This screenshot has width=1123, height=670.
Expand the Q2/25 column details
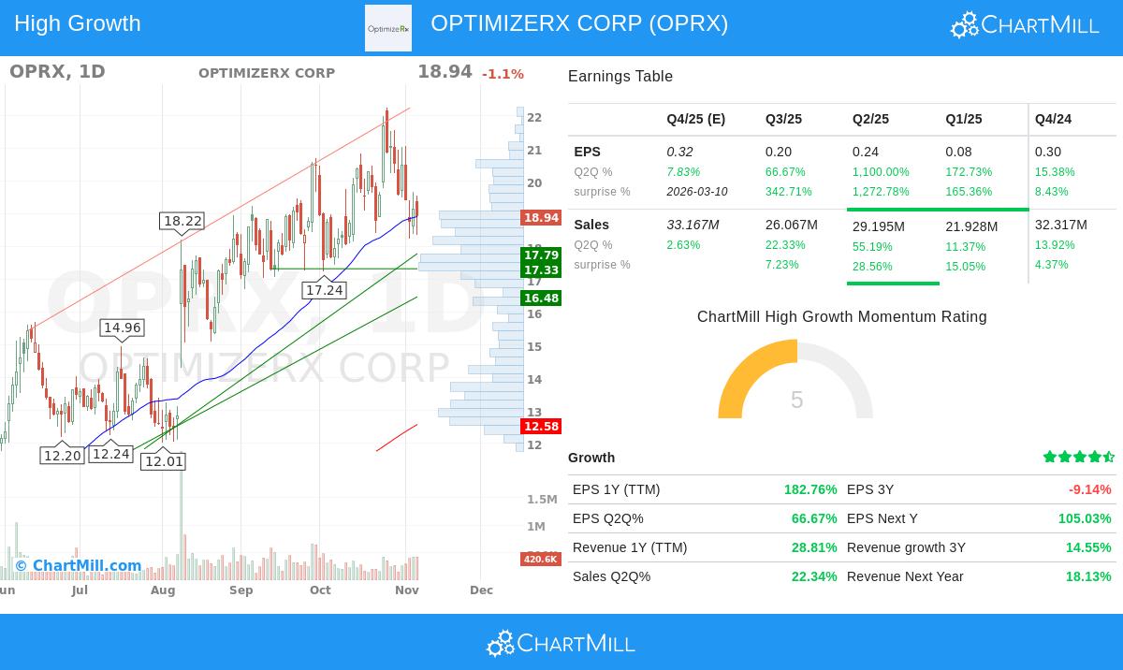870,119
